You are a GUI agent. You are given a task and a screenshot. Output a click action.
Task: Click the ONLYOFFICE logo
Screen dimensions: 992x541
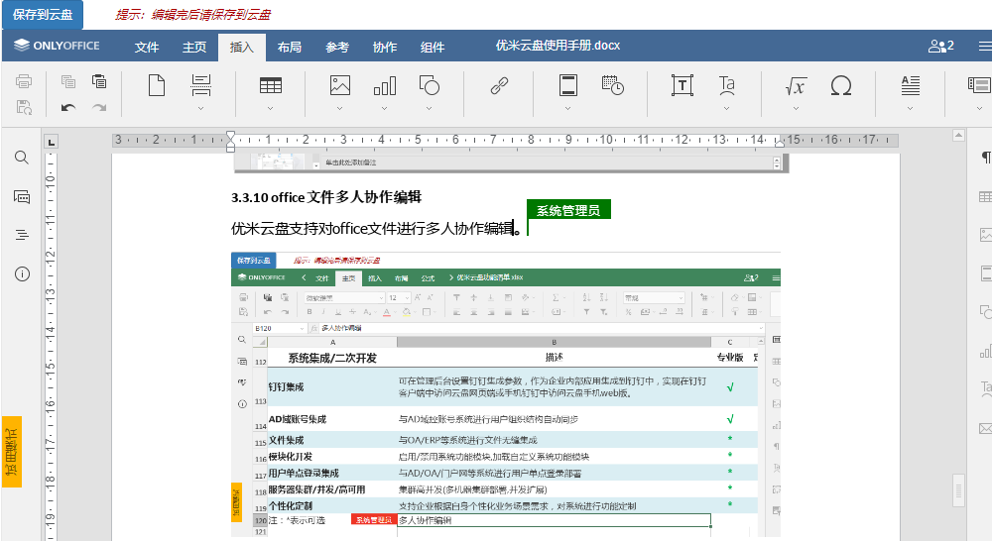pos(57,46)
